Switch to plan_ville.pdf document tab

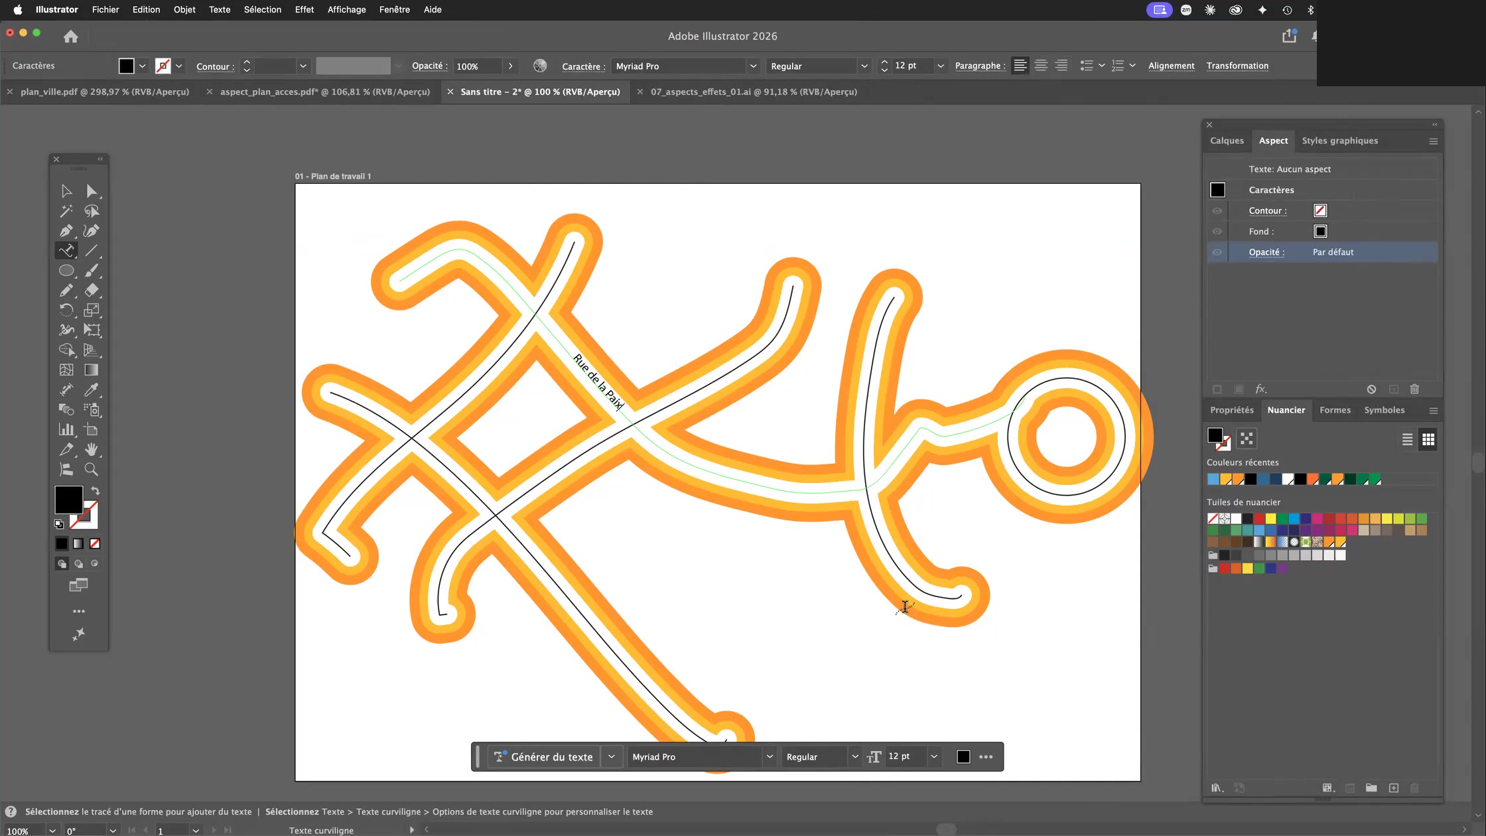[x=105, y=92]
